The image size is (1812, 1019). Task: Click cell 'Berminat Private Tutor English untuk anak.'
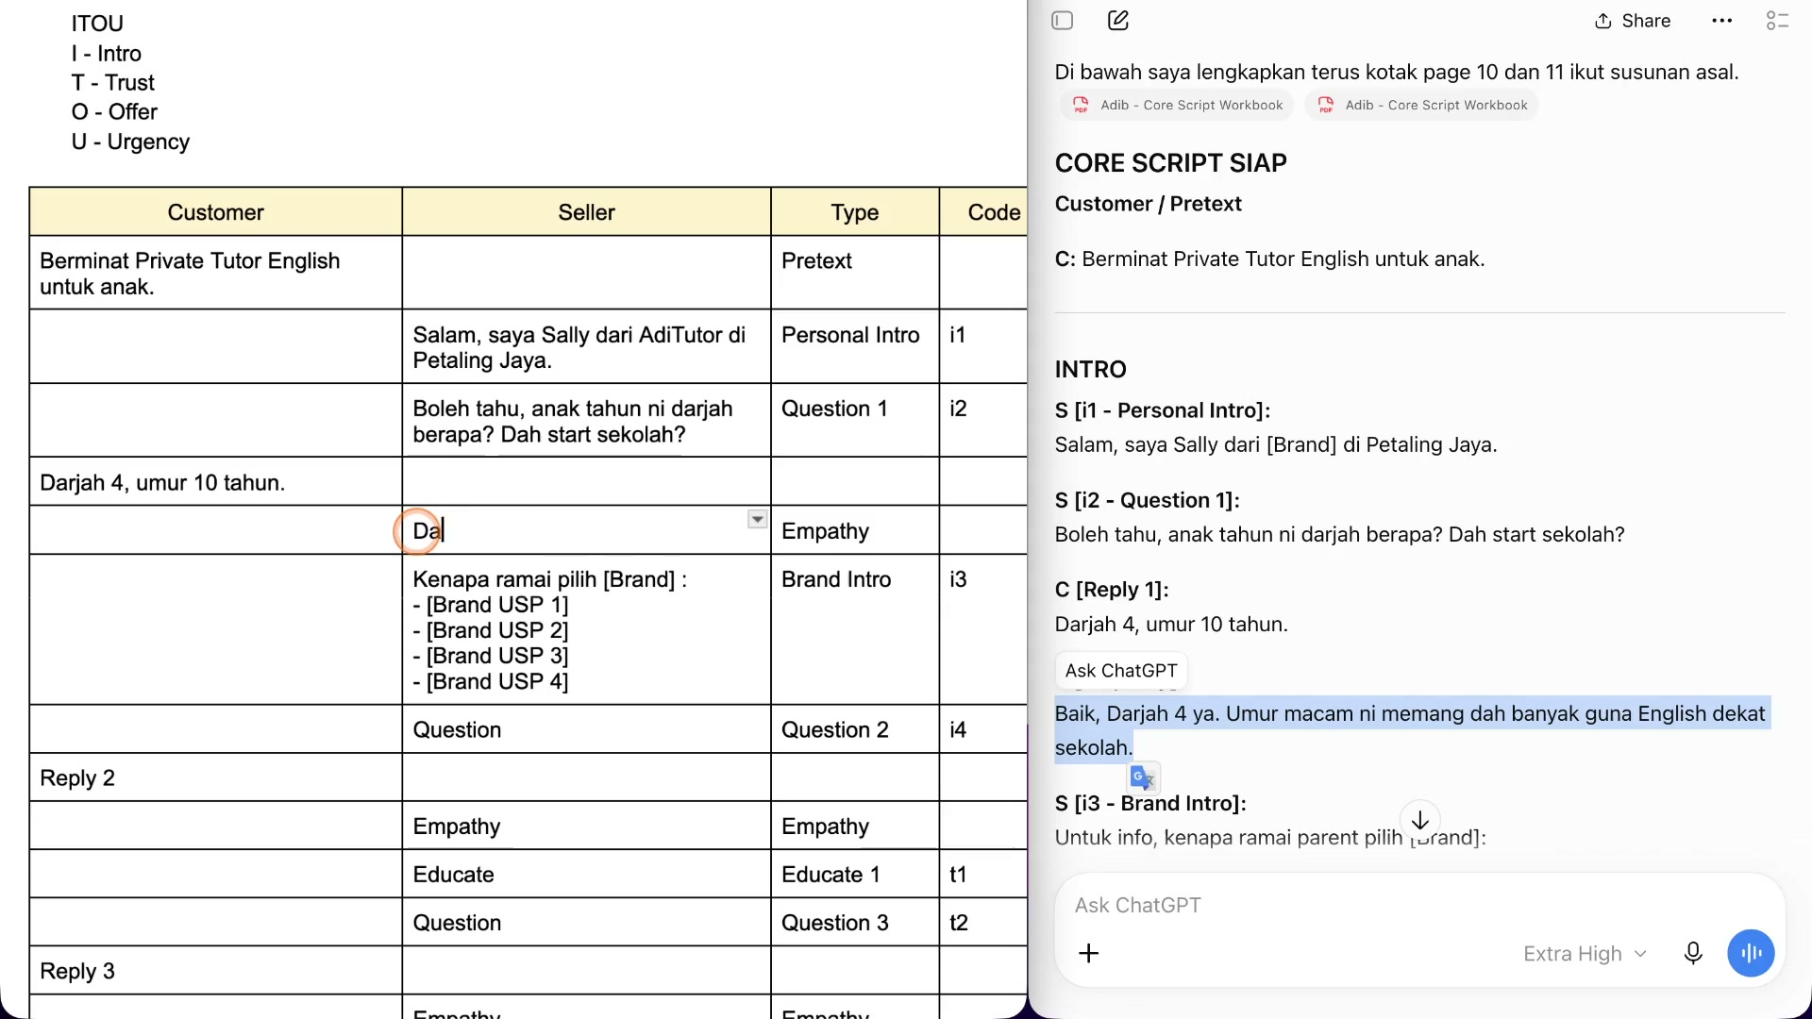tap(216, 274)
